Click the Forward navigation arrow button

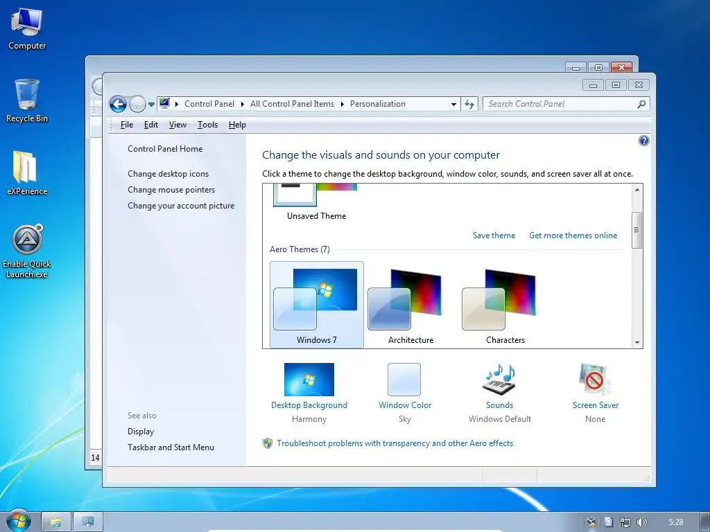tap(137, 105)
